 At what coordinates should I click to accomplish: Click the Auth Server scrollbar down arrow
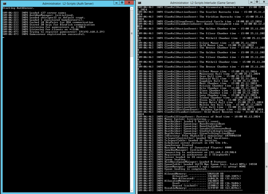pyautogui.click(x=132, y=190)
